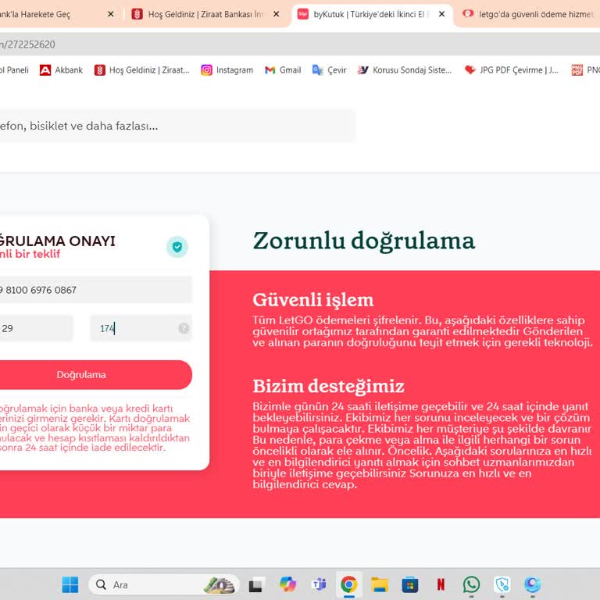600x600 pixels.
Task: Focus the site search box
Action: click(x=177, y=126)
